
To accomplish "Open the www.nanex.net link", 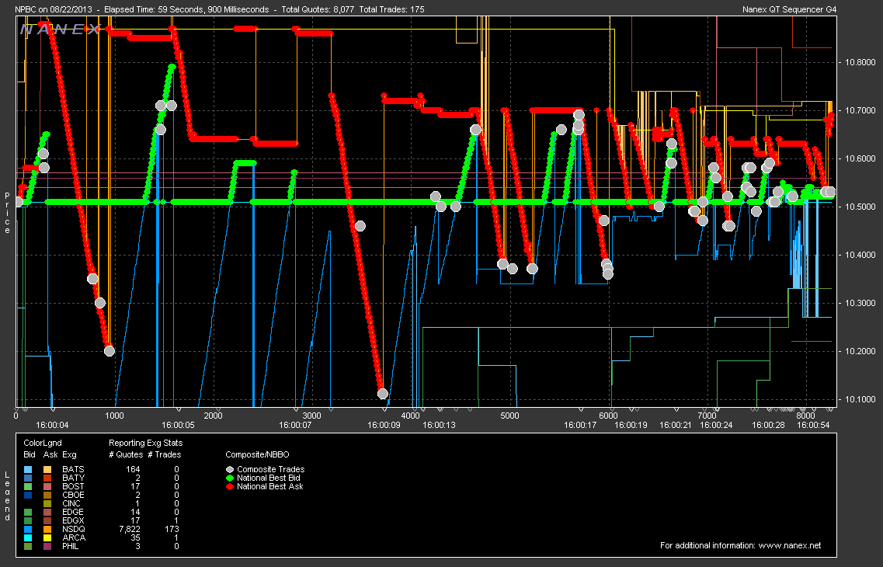I will click(x=790, y=545).
